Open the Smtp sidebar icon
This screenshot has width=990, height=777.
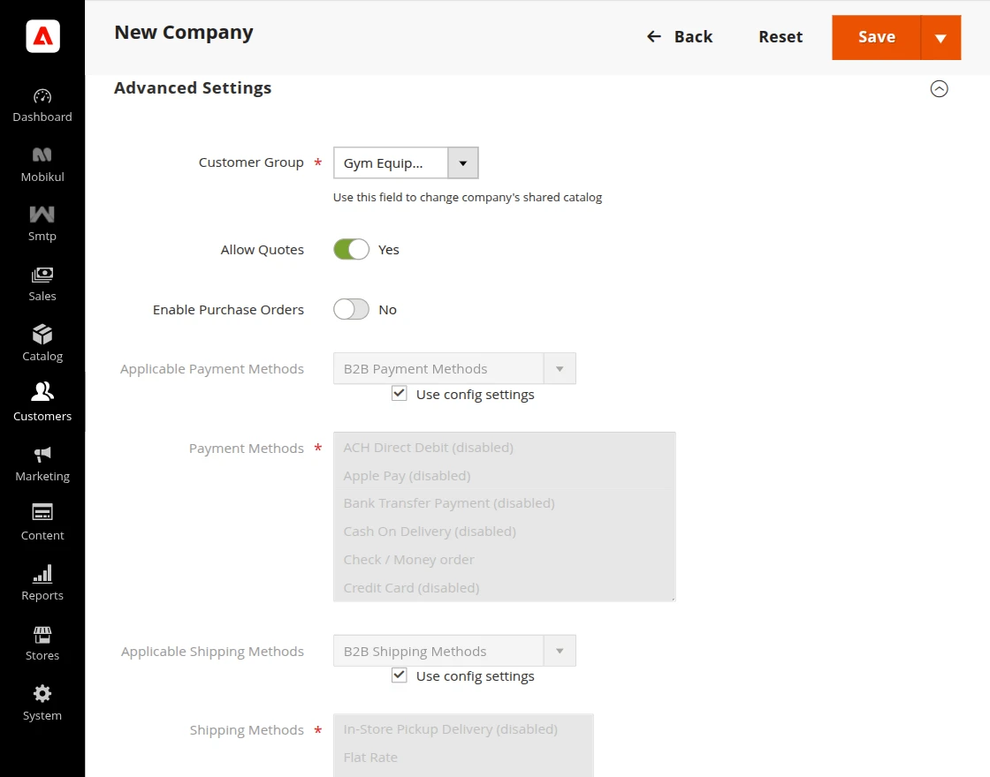click(42, 215)
